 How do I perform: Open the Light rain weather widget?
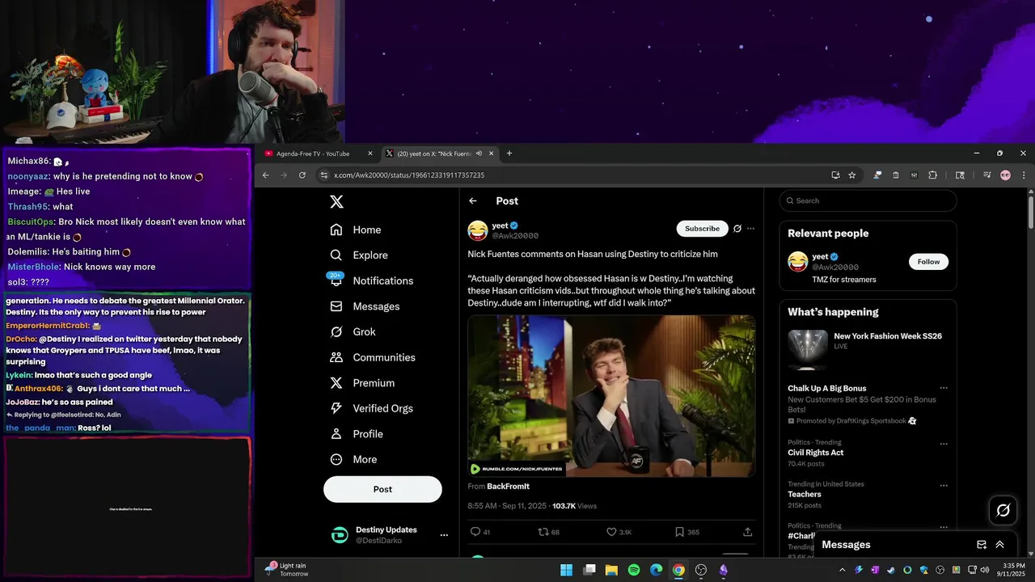click(288, 570)
